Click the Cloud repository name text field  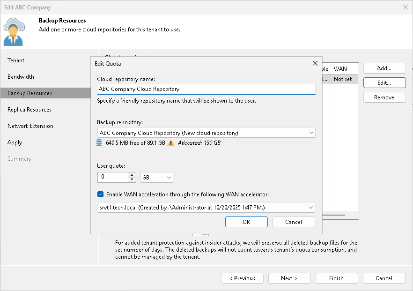tap(206, 89)
